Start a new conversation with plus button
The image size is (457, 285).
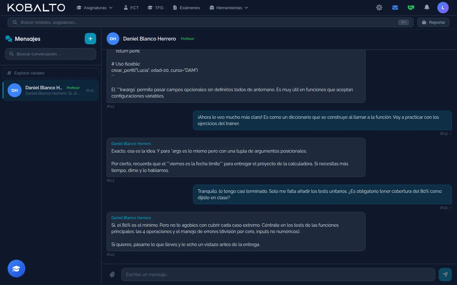click(90, 39)
